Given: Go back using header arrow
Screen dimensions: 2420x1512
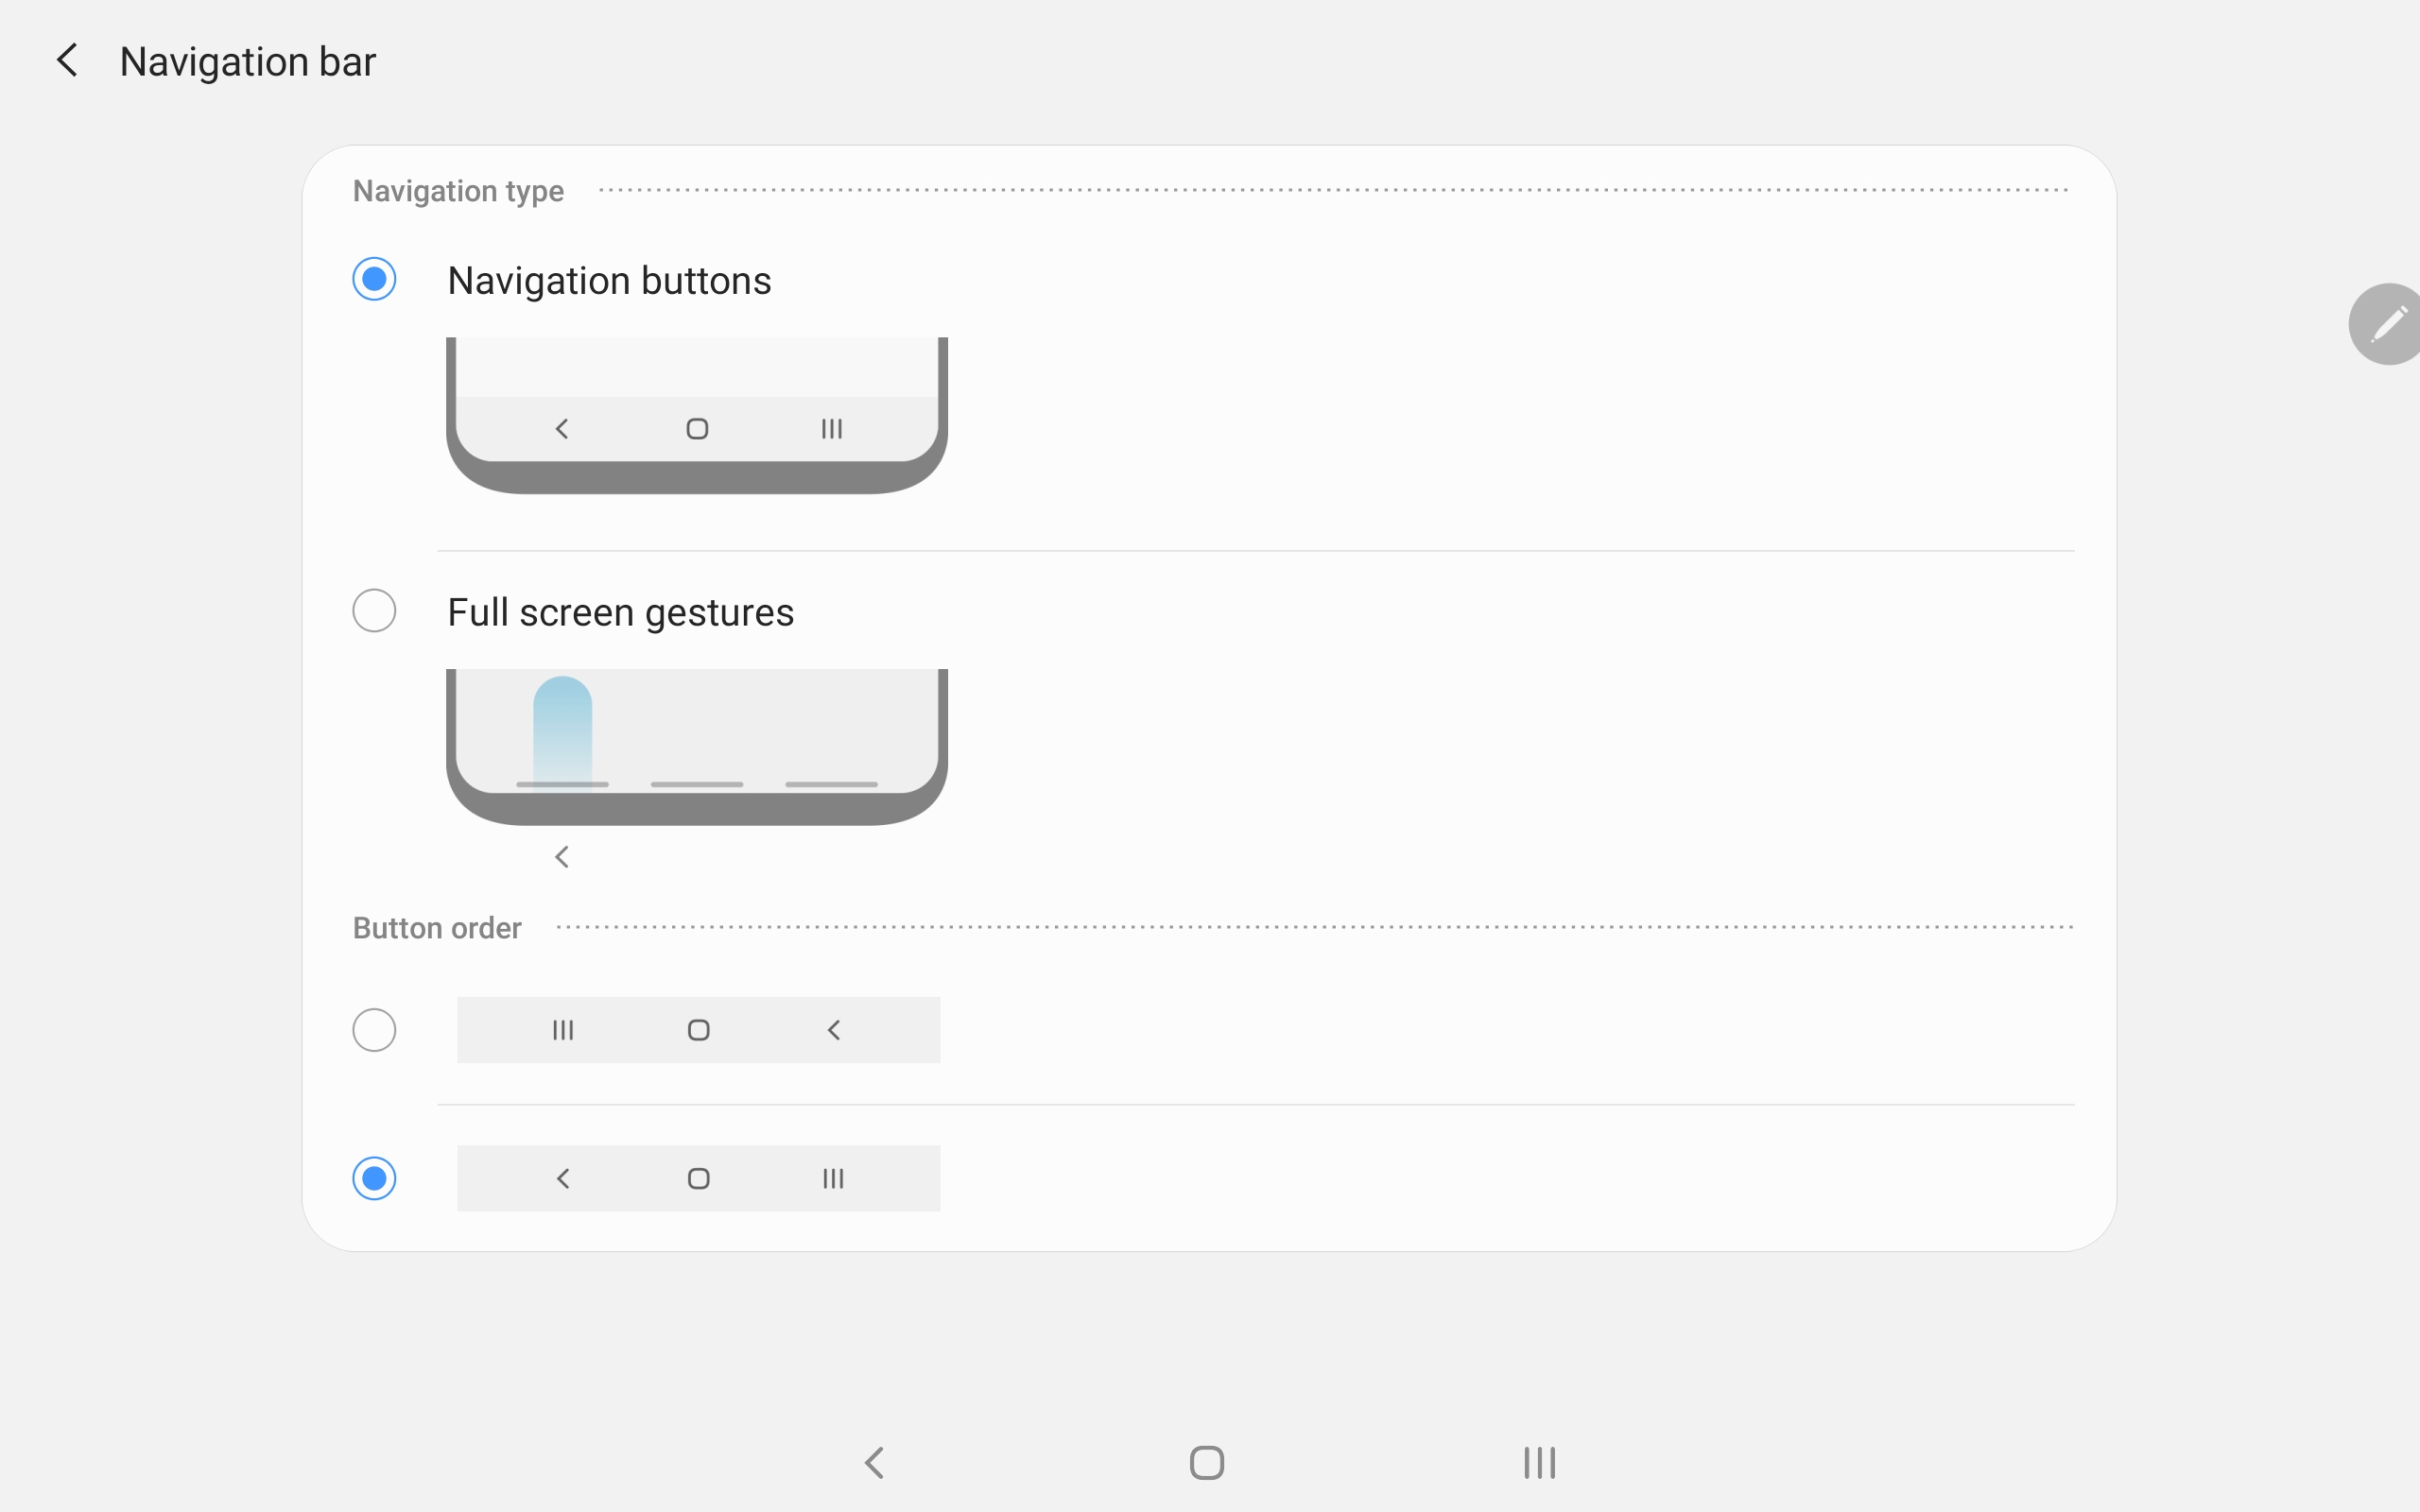Looking at the screenshot, I should pos(67,61).
